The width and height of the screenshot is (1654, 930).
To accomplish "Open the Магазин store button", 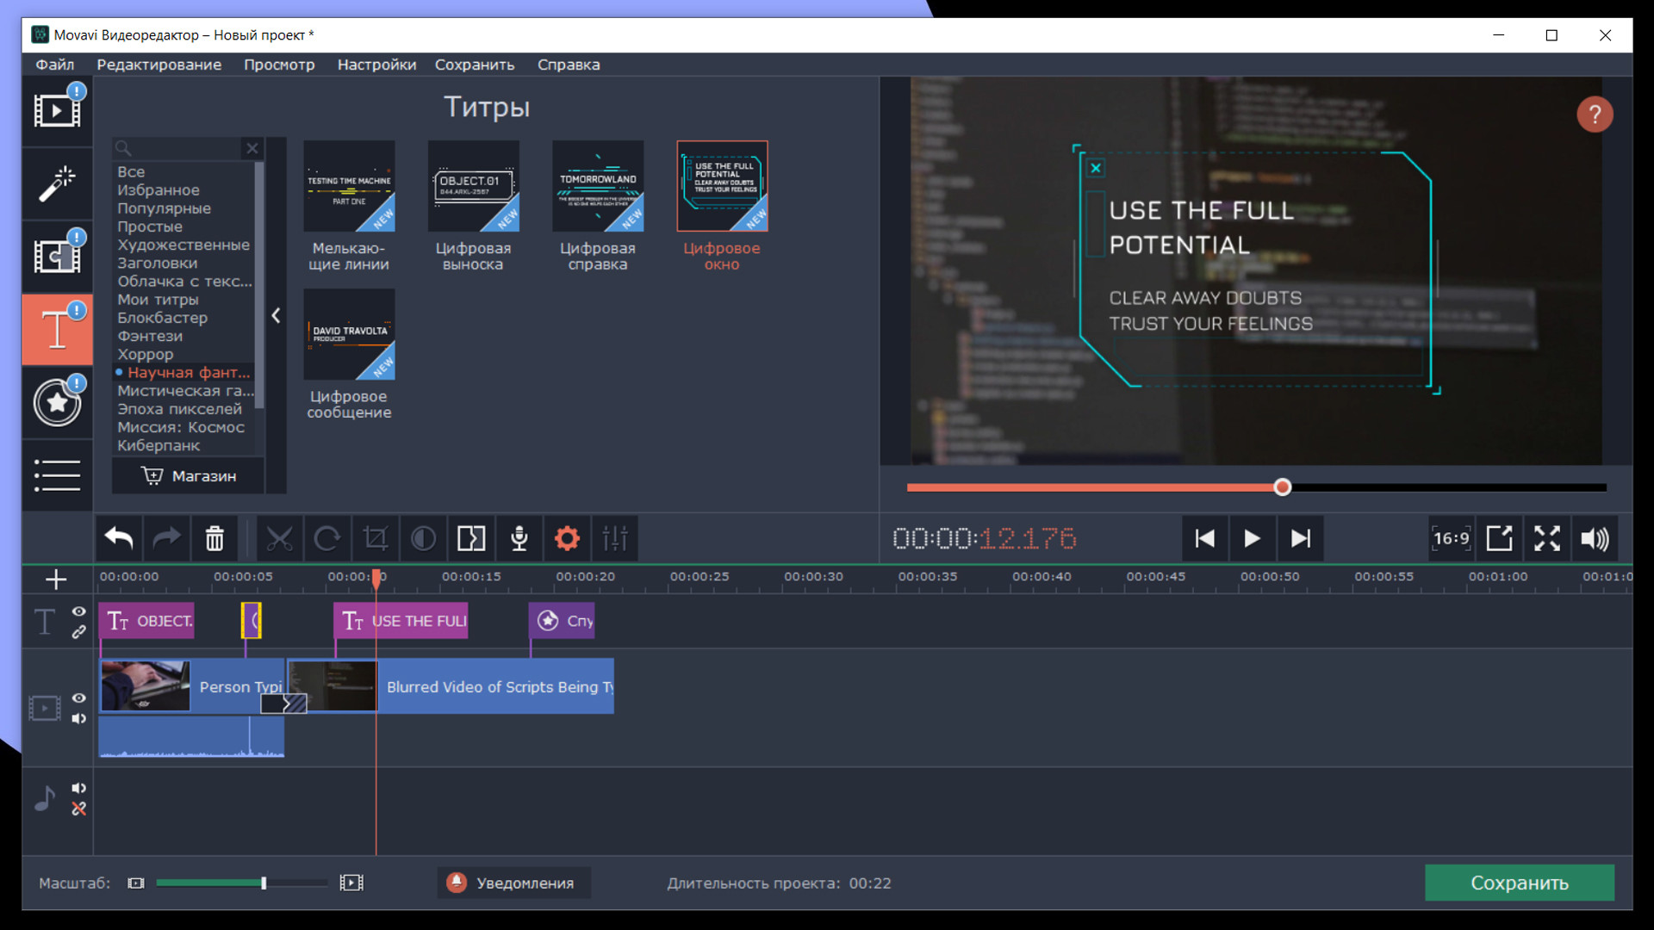I will pos(188,476).
